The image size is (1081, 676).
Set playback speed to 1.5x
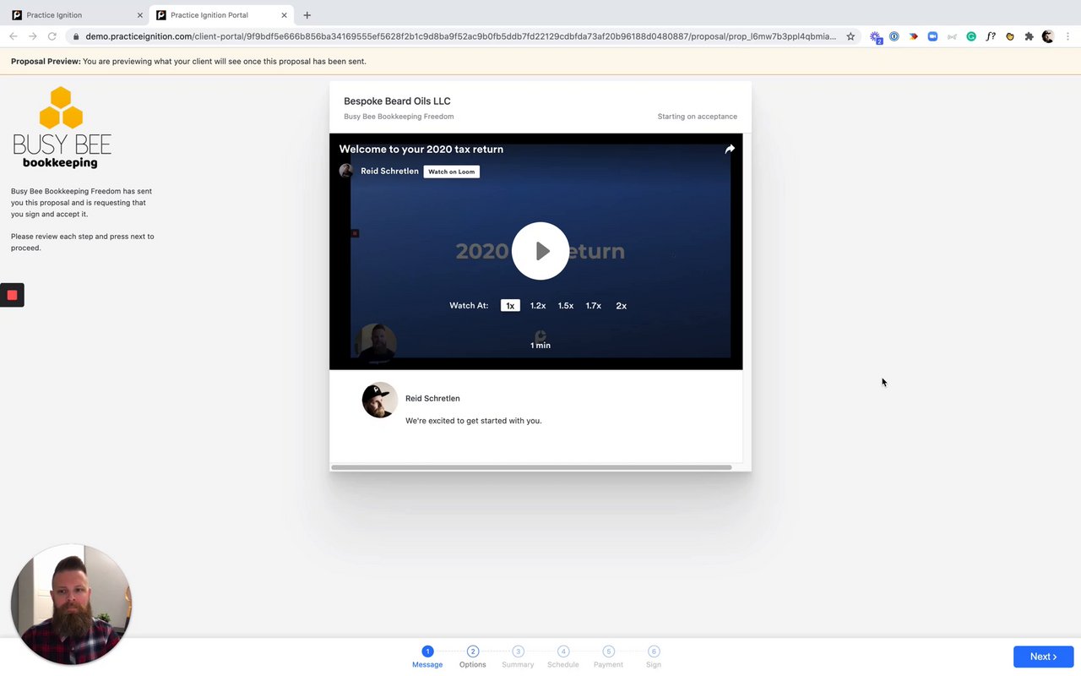tap(566, 306)
